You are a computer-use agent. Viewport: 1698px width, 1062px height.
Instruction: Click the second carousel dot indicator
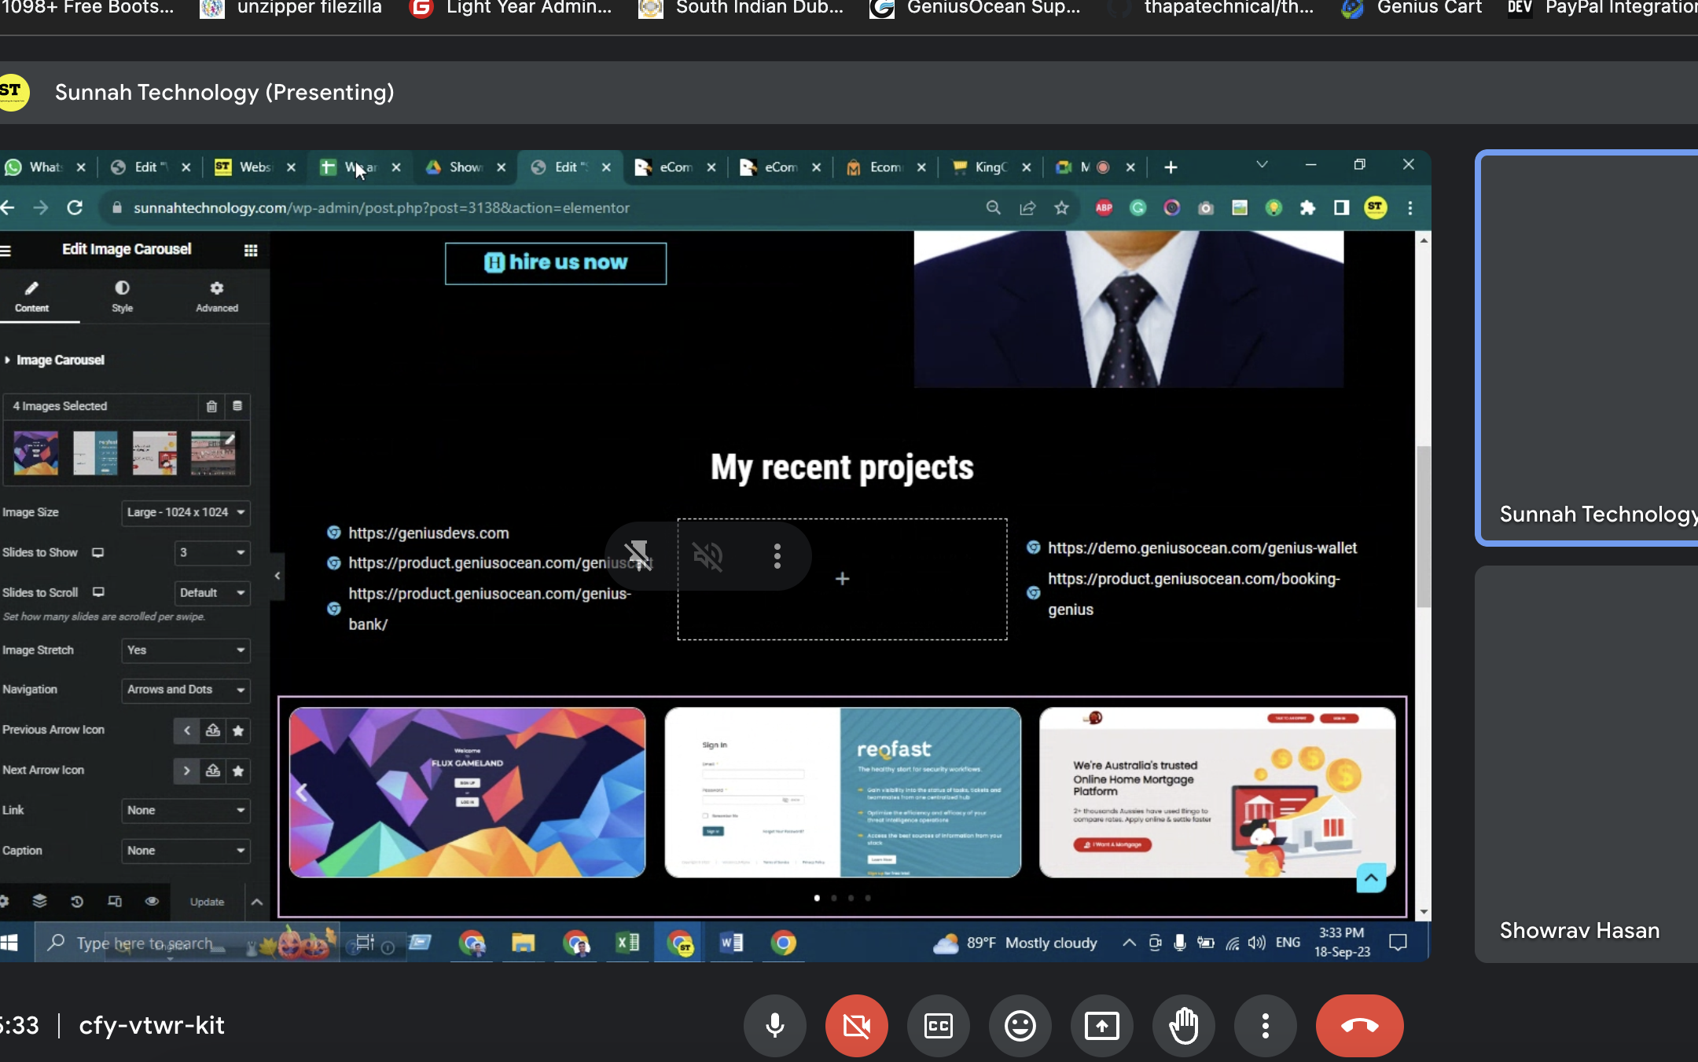pyautogui.click(x=834, y=898)
